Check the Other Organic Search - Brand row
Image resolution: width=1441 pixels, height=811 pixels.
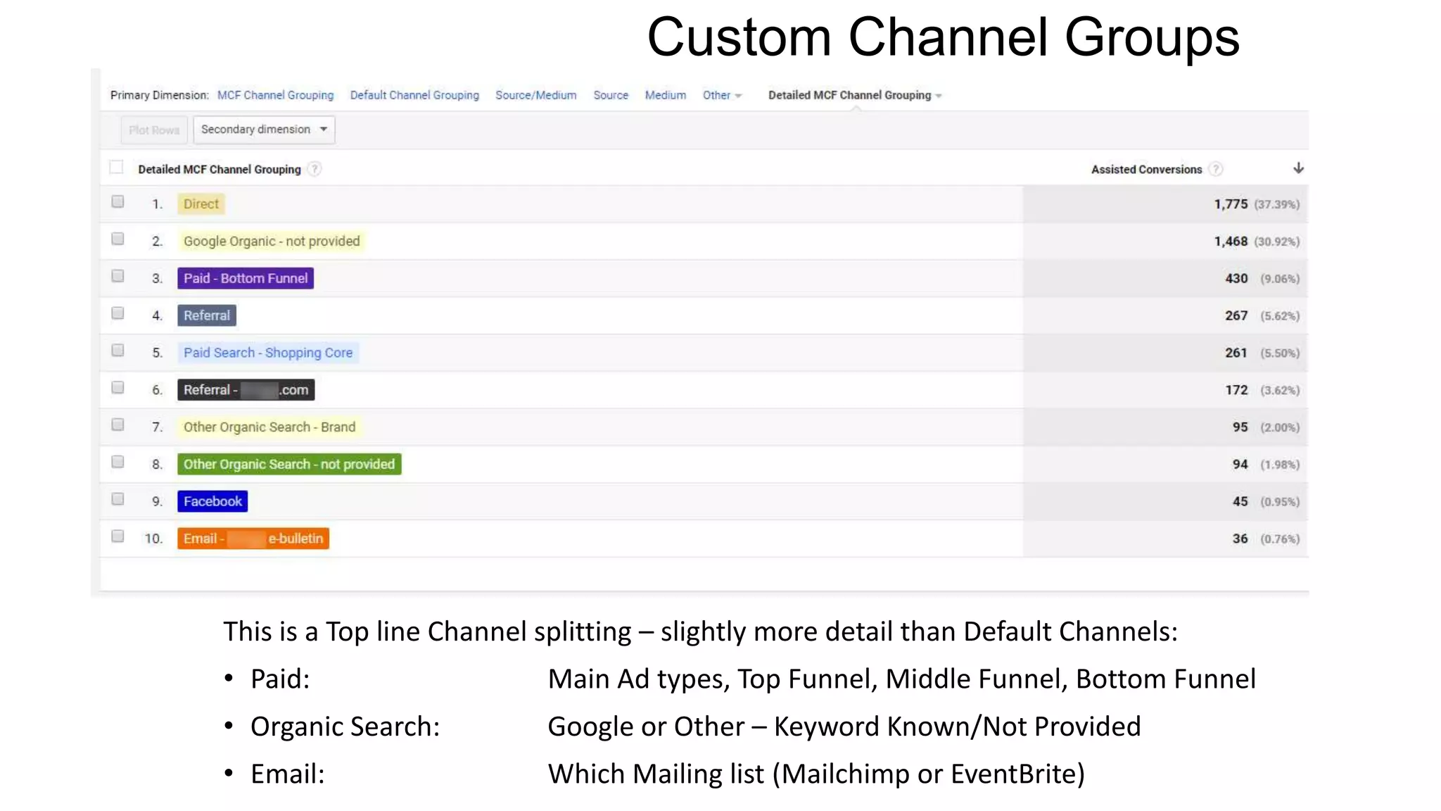click(x=118, y=425)
